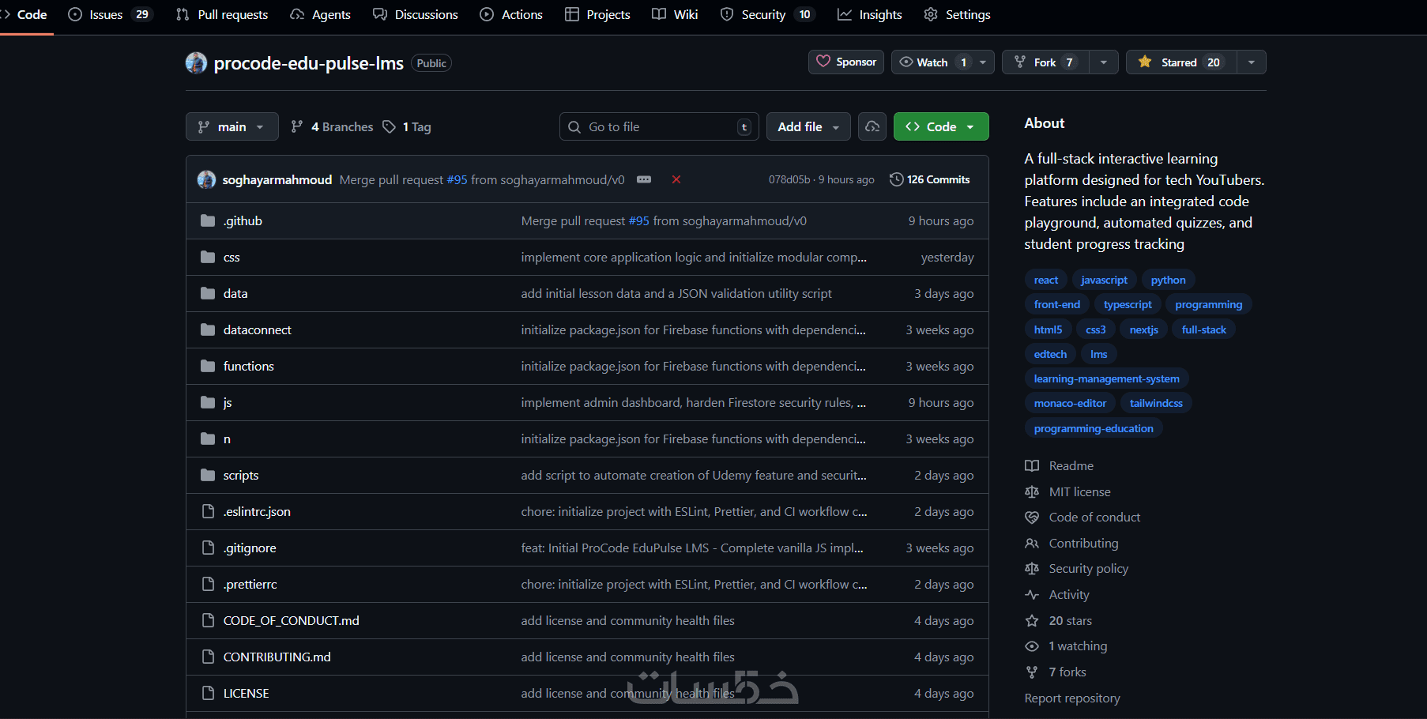Open Contributing guidelines in About sidebar
Viewport: 1427px width, 719px height.
pos(1072,544)
